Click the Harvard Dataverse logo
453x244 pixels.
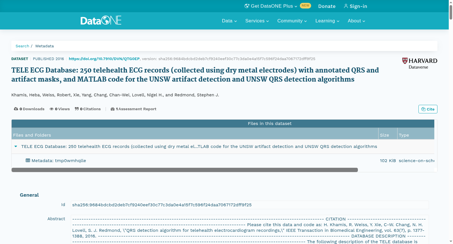coord(420,63)
